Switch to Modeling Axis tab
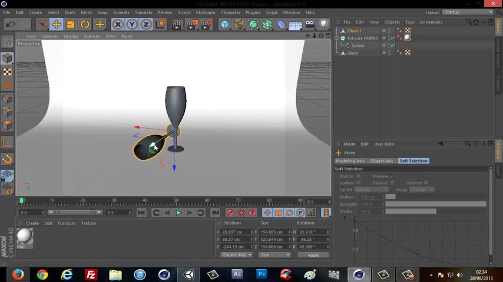The height and width of the screenshot is (282, 503). click(350, 161)
